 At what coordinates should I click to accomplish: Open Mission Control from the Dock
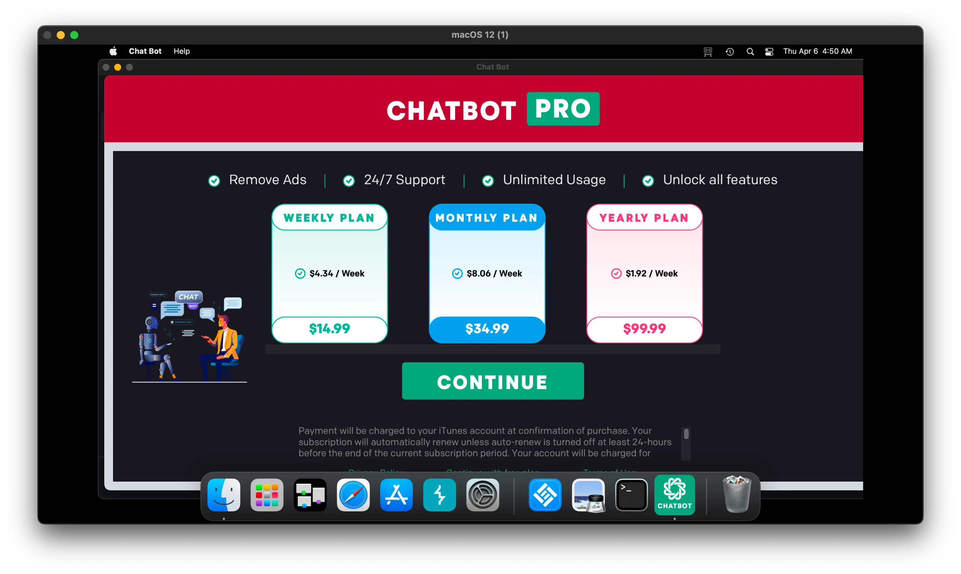click(310, 495)
